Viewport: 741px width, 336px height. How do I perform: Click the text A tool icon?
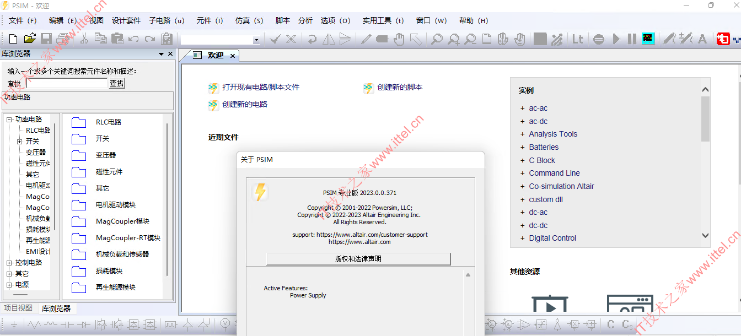pyautogui.click(x=702, y=39)
